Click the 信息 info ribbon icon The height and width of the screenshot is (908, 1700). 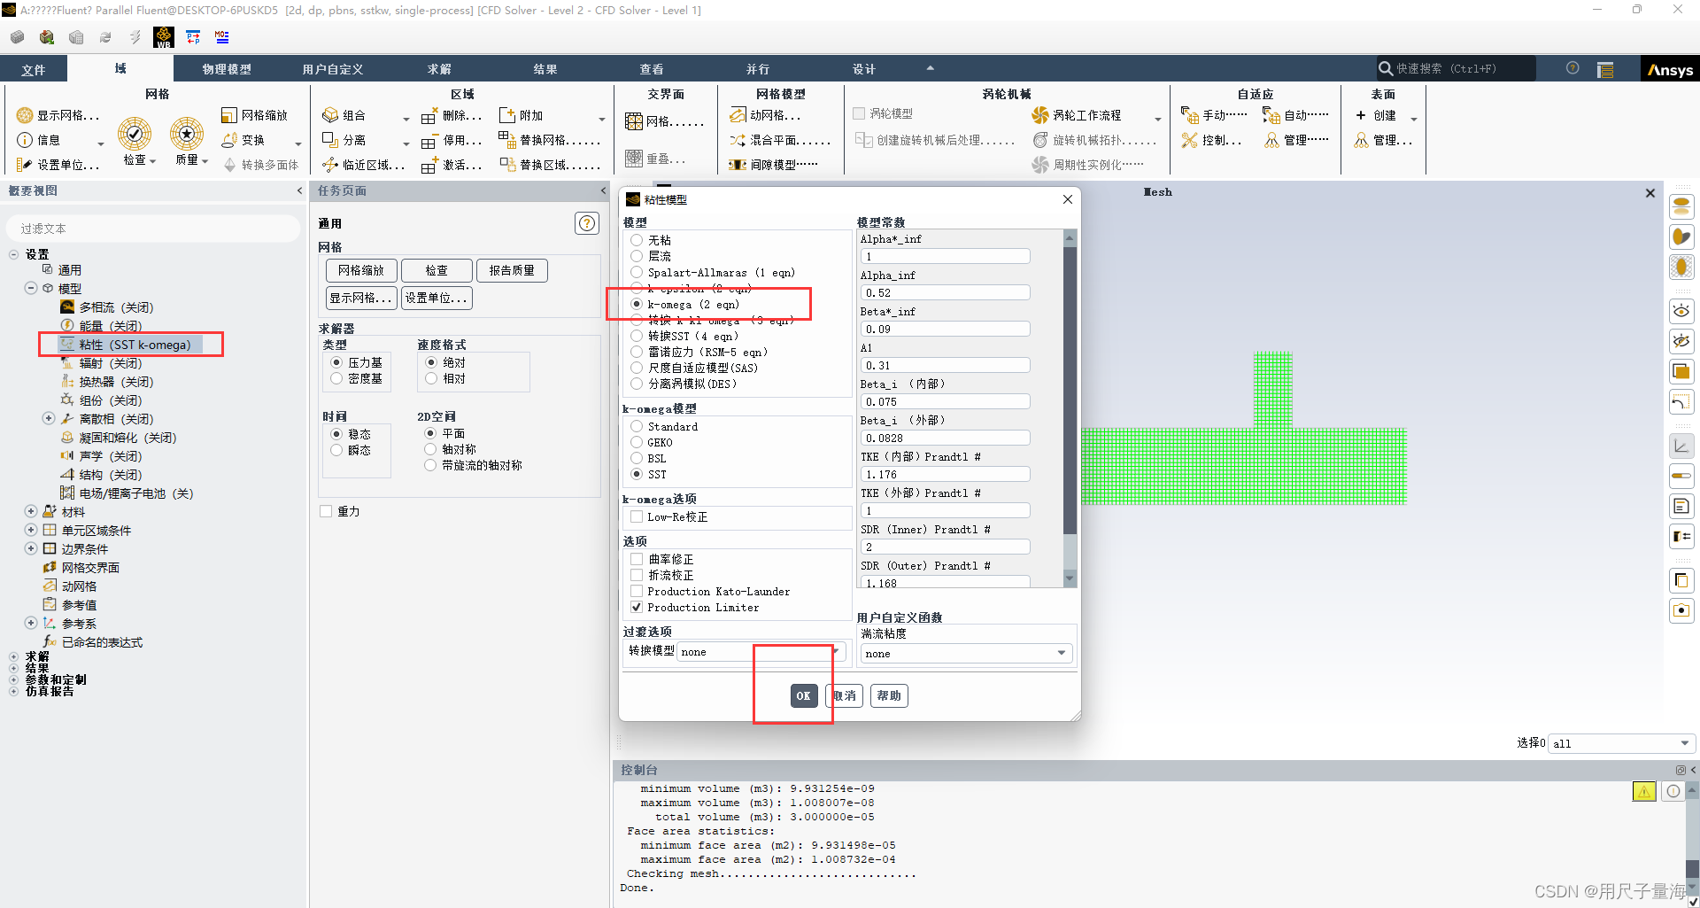coord(25,140)
